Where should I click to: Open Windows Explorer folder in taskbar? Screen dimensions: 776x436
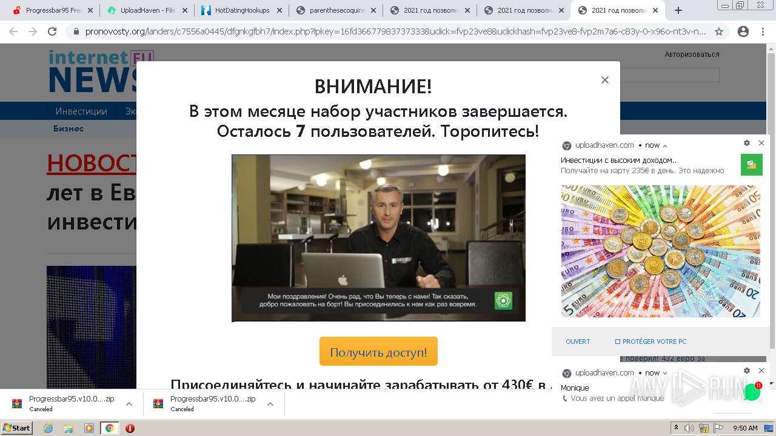tap(69, 428)
